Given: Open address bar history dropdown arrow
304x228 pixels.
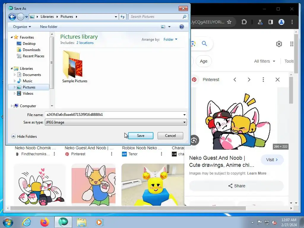Looking at the screenshot, I should 116,17.
